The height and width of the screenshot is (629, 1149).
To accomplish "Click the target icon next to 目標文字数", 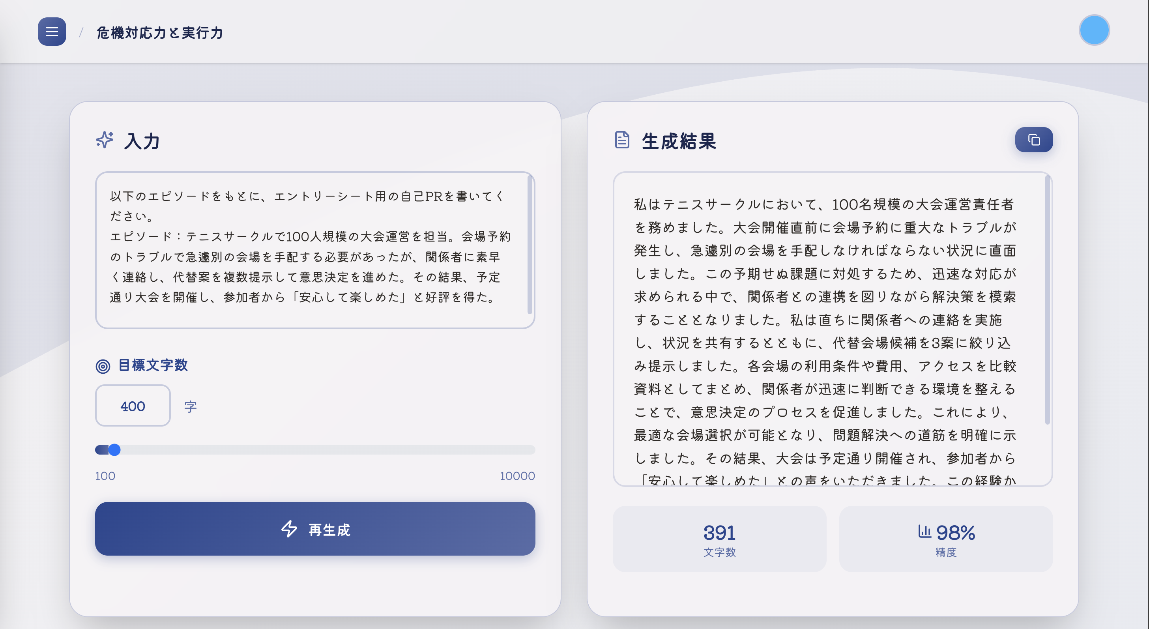I will (x=103, y=367).
